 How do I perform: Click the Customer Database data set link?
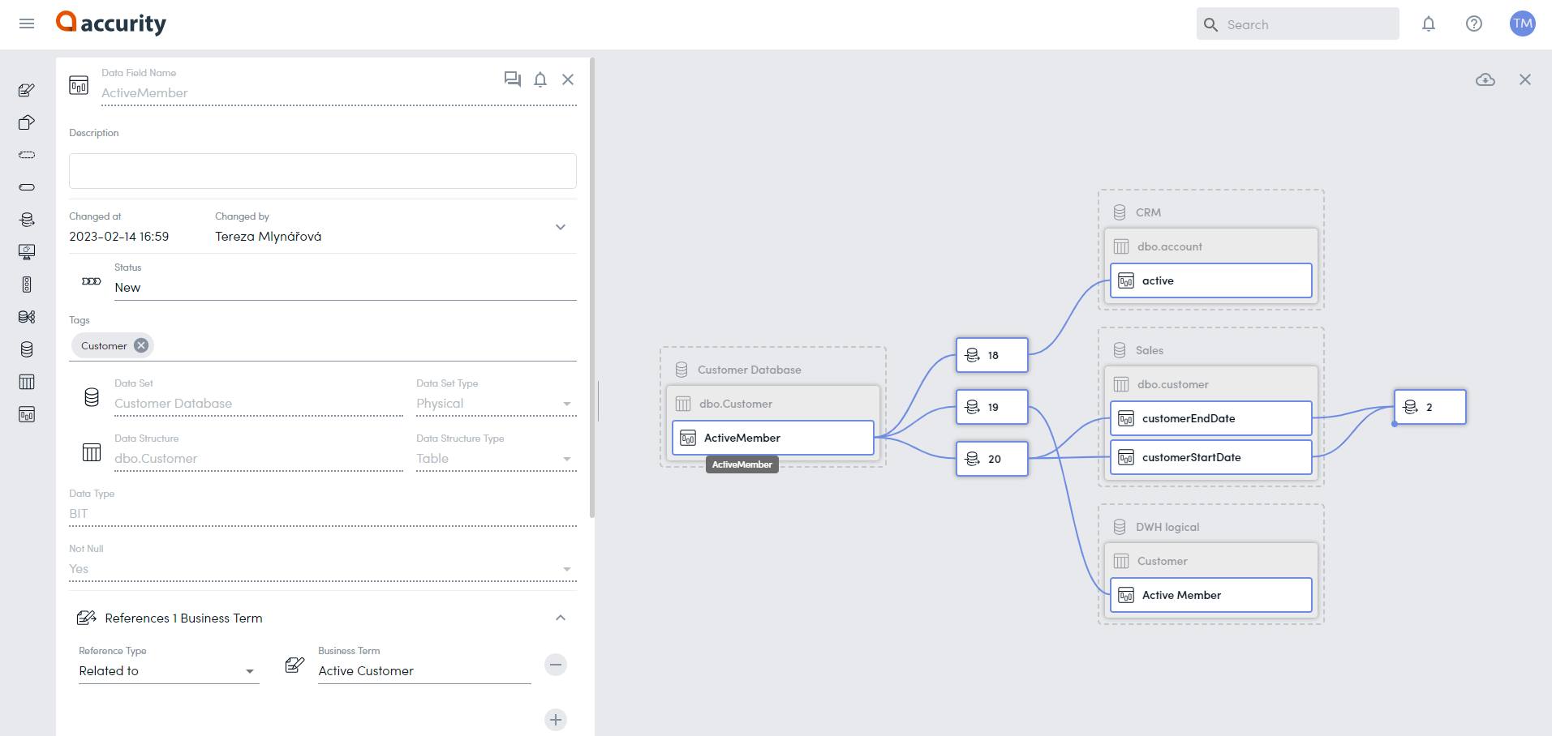click(x=259, y=404)
